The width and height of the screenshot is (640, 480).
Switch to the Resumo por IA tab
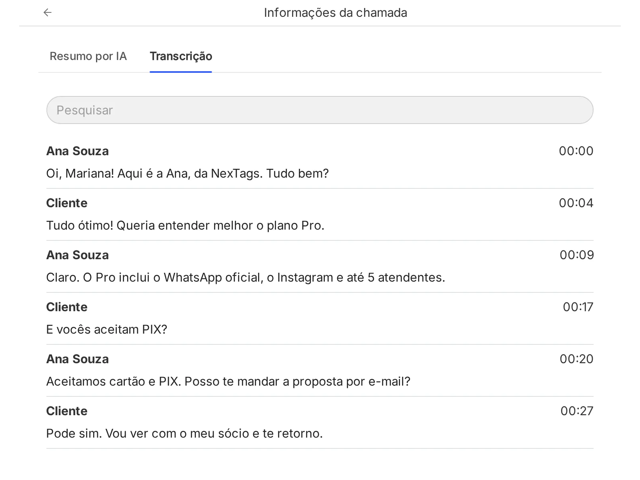[x=88, y=56]
